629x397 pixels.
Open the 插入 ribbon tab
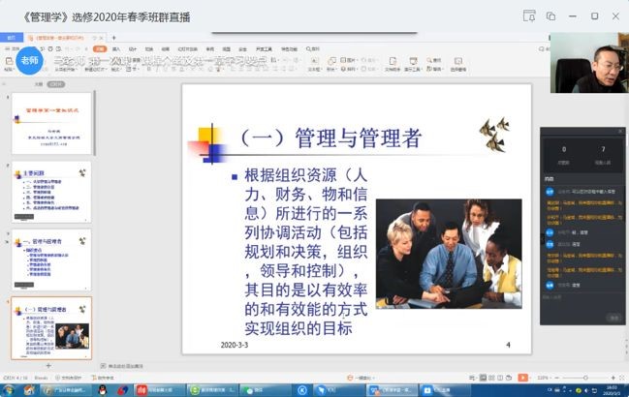tap(116, 47)
